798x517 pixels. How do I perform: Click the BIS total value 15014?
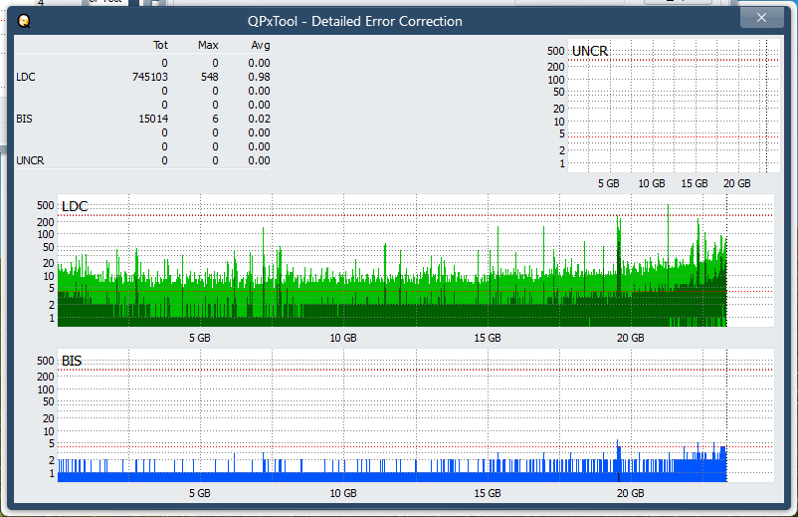click(x=153, y=119)
